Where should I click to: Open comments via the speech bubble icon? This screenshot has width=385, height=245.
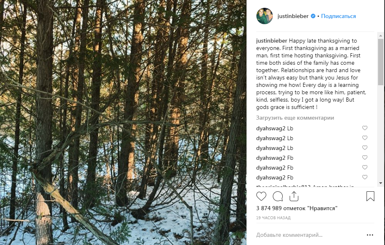(278, 196)
